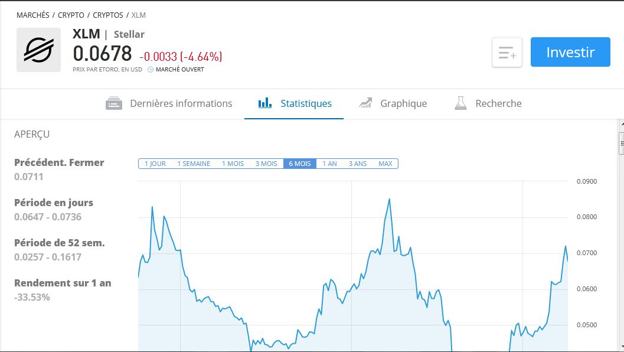The height and width of the screenshot is (352, 624).
Task: Follow the CRYPTOS breadcrumb link
Action: (108, 15)
